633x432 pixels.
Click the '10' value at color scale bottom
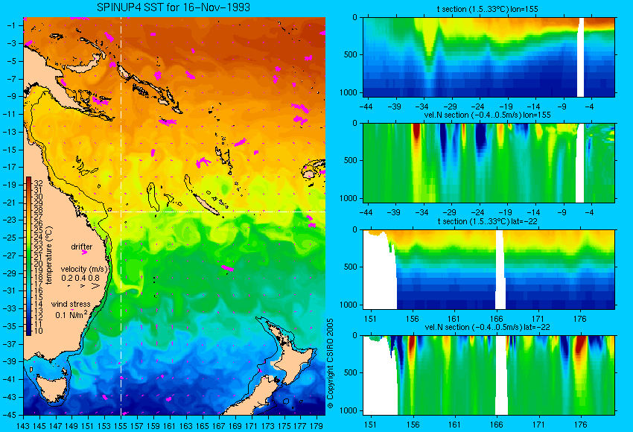point(38,331)
